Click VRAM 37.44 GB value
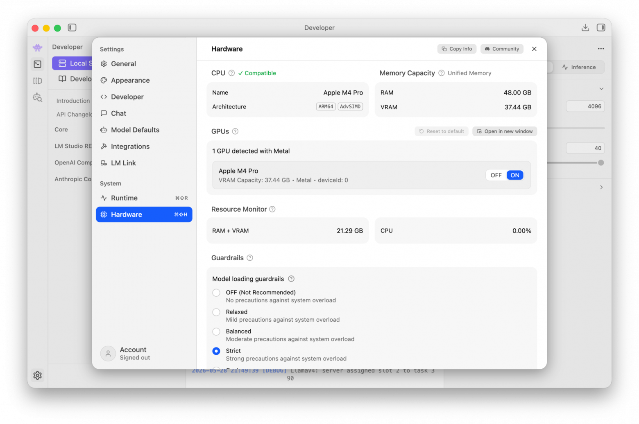 pyautogui.click(x=518, y=107)
